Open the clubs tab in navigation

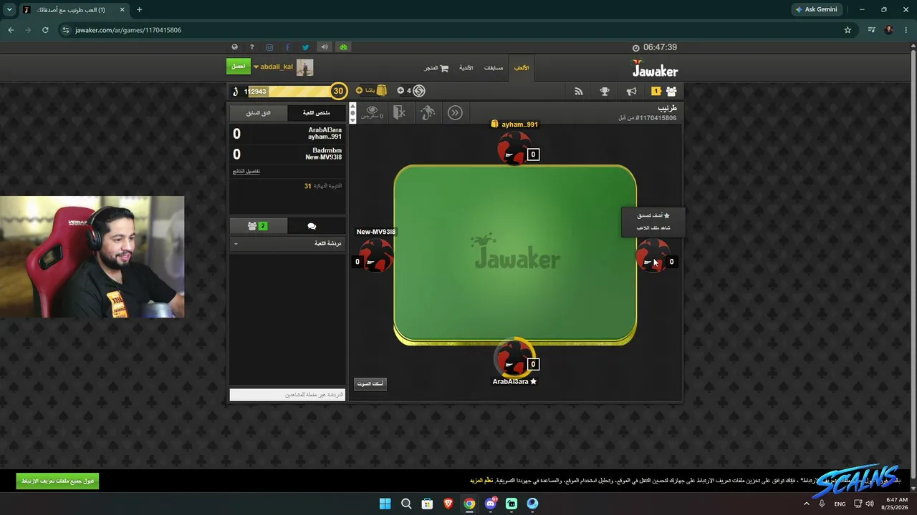point(466,68)
